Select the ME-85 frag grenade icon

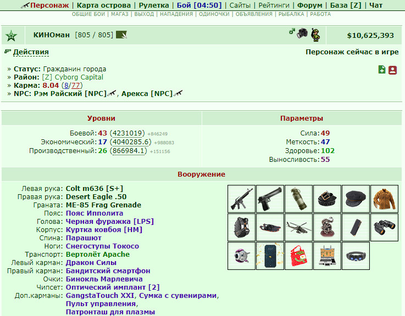(x=298, y=199)
